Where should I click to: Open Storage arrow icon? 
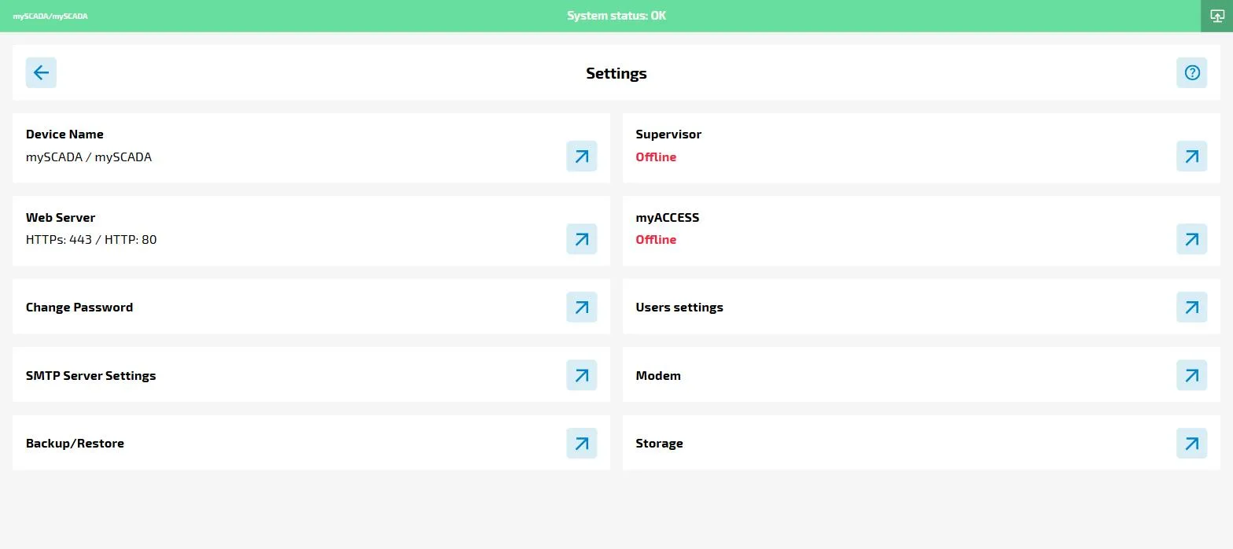click(1191, 443)
